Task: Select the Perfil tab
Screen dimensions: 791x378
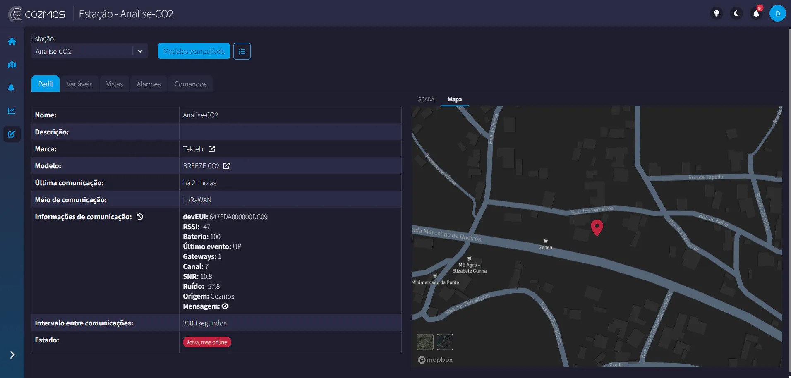Action: (x=46, y=84)
